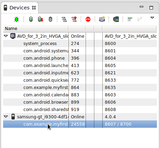Click PID value 772

tap(75, 80)
